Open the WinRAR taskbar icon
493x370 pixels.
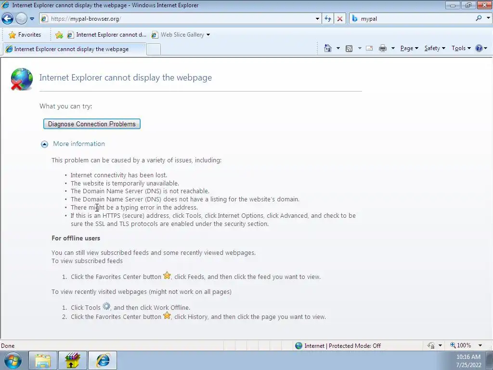tap(73, 360)
